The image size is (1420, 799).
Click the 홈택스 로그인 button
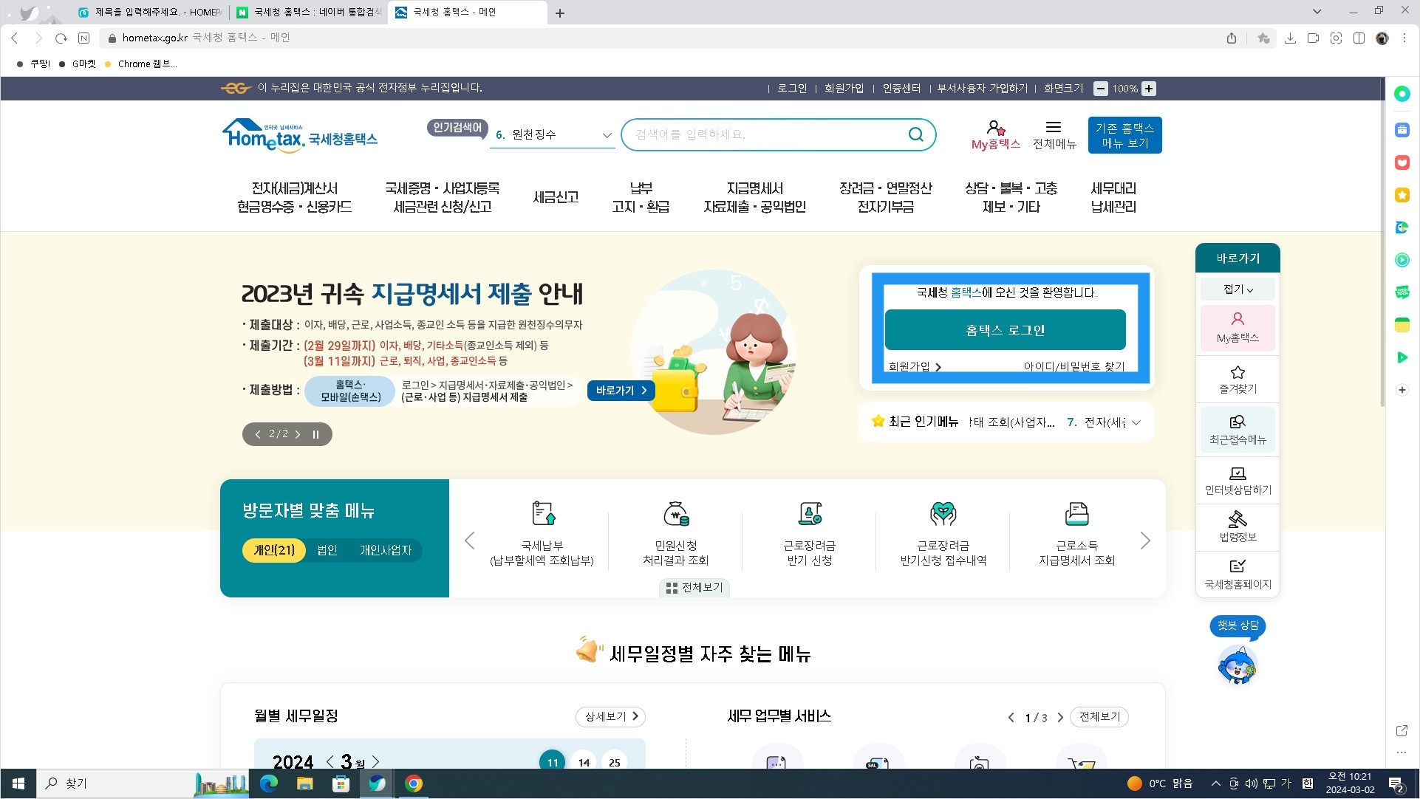coord(1005,330)
